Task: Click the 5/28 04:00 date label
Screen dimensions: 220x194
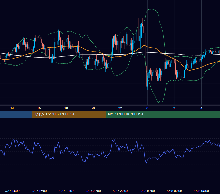Action: pyautogui.click(x=201, y=191)
